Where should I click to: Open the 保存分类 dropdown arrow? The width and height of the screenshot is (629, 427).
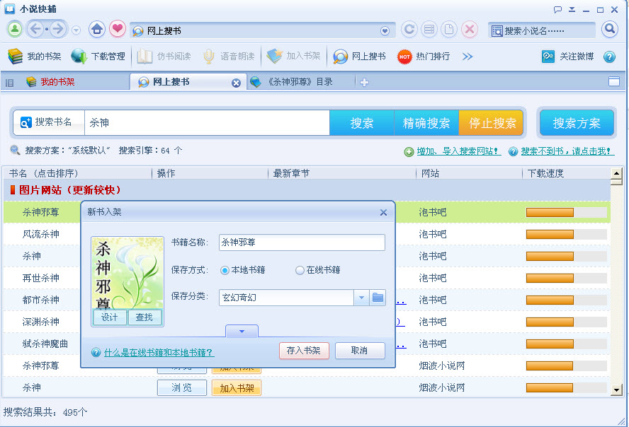click(361, 298)
